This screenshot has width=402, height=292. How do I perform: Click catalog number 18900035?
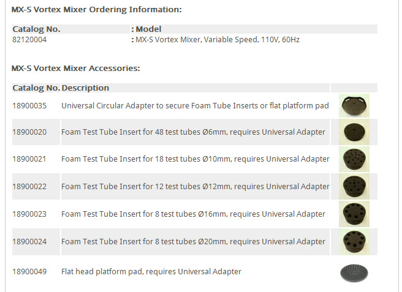29,106
